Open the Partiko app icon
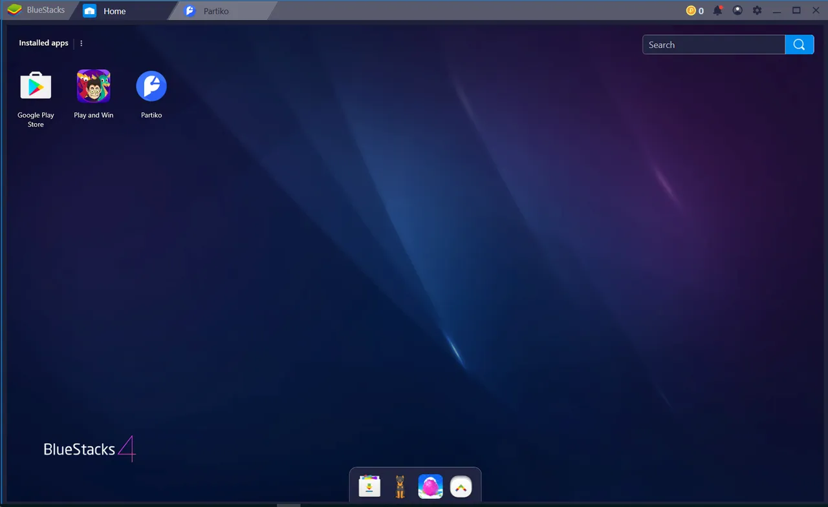This screenshot has width=828, height=507. coord(151,86)
